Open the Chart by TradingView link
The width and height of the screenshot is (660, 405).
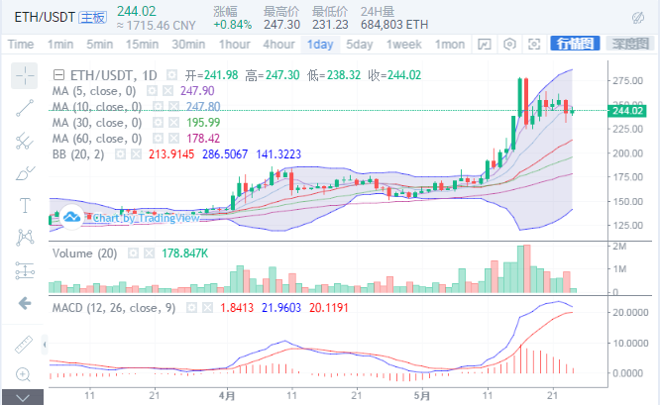[146, 218]
